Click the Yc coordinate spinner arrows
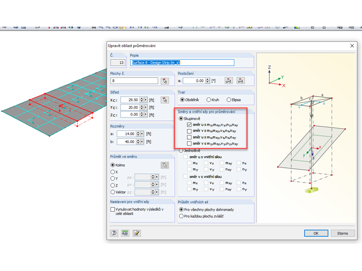The image size is (362, 271). click(x=142, y=107)
